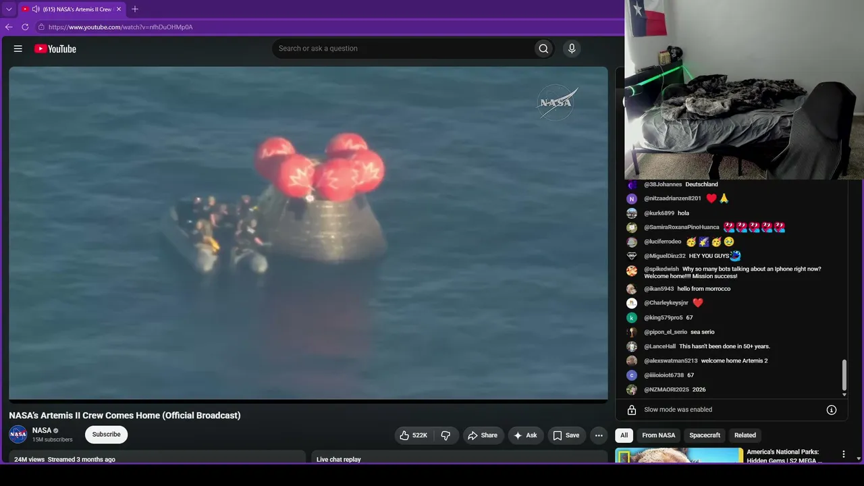Open America's National Parks video thumbnail

(x=679, y=456)
